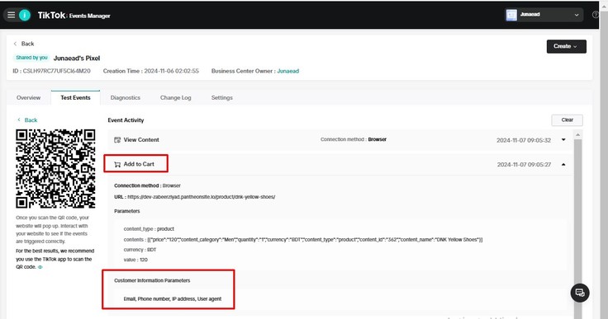The height and width of the screenshot is (319, 608).
Task: Follow the Junaead Business Center Owner link
Action: (288, 71)
